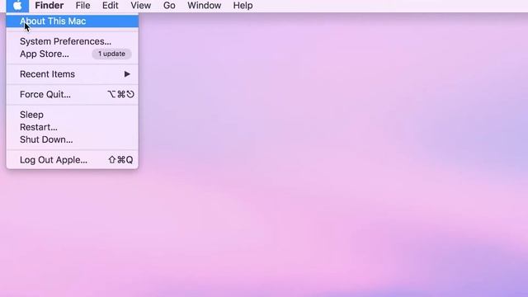Viewport: 528px width, 297px height.
Task: Open the Help menu
Action: (x=243, y=6)
